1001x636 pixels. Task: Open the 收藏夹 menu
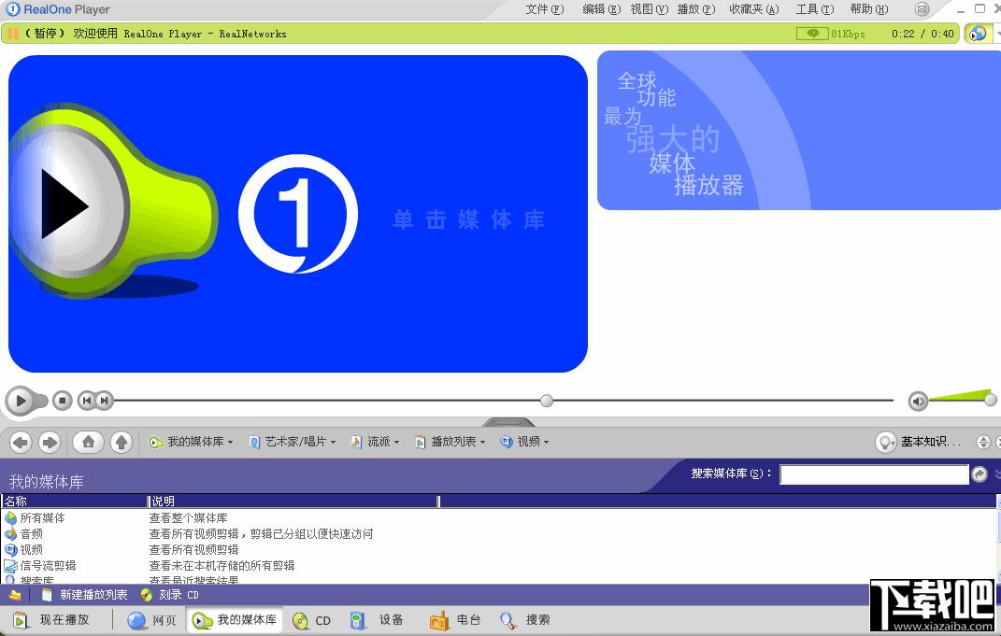(754, 9)
